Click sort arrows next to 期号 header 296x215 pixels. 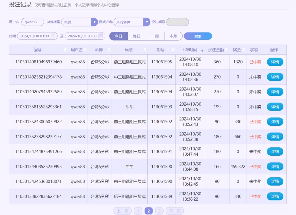[173, 50]
